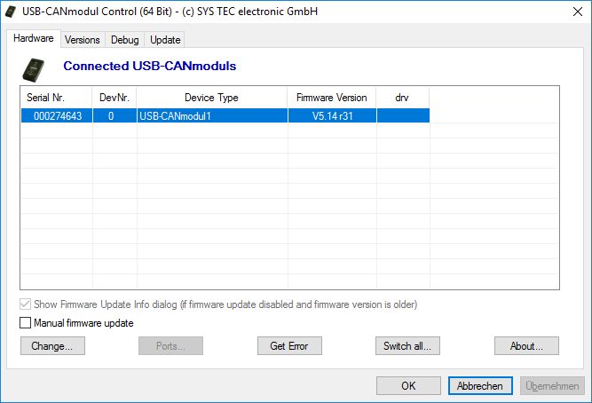Click the Change... button
The width and height of the screenshot is (592, 403).
pyautogui.click(x=52, y=346)
